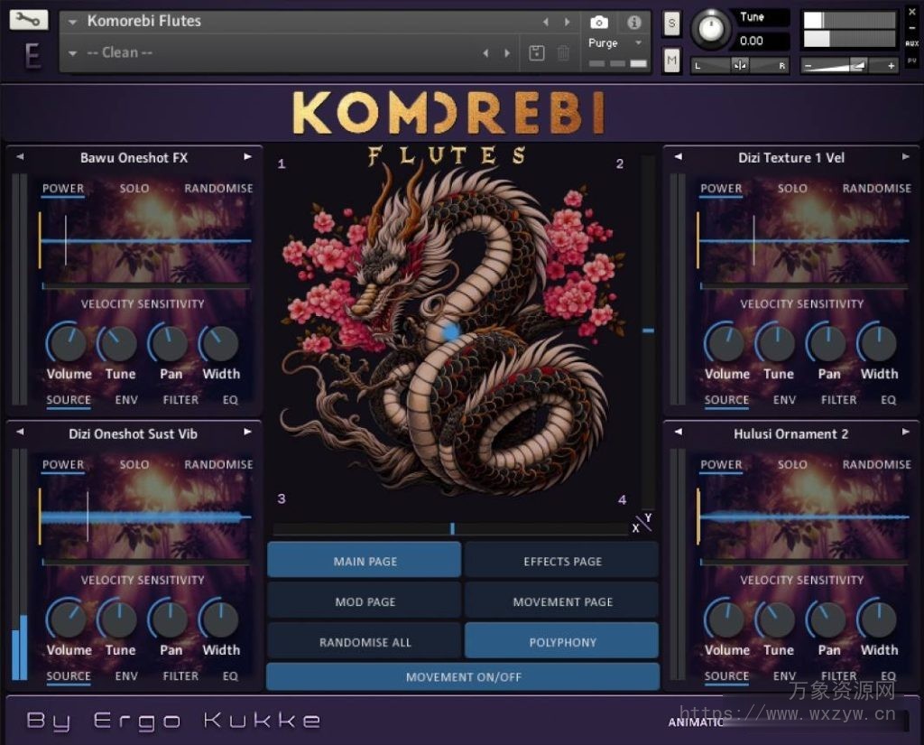The height and width of the screenshot is (745, 924).
Task: Toggle POWER on the Bawu Oneshot FX panel
Action: pyautogui.click(x=64, y=188)
